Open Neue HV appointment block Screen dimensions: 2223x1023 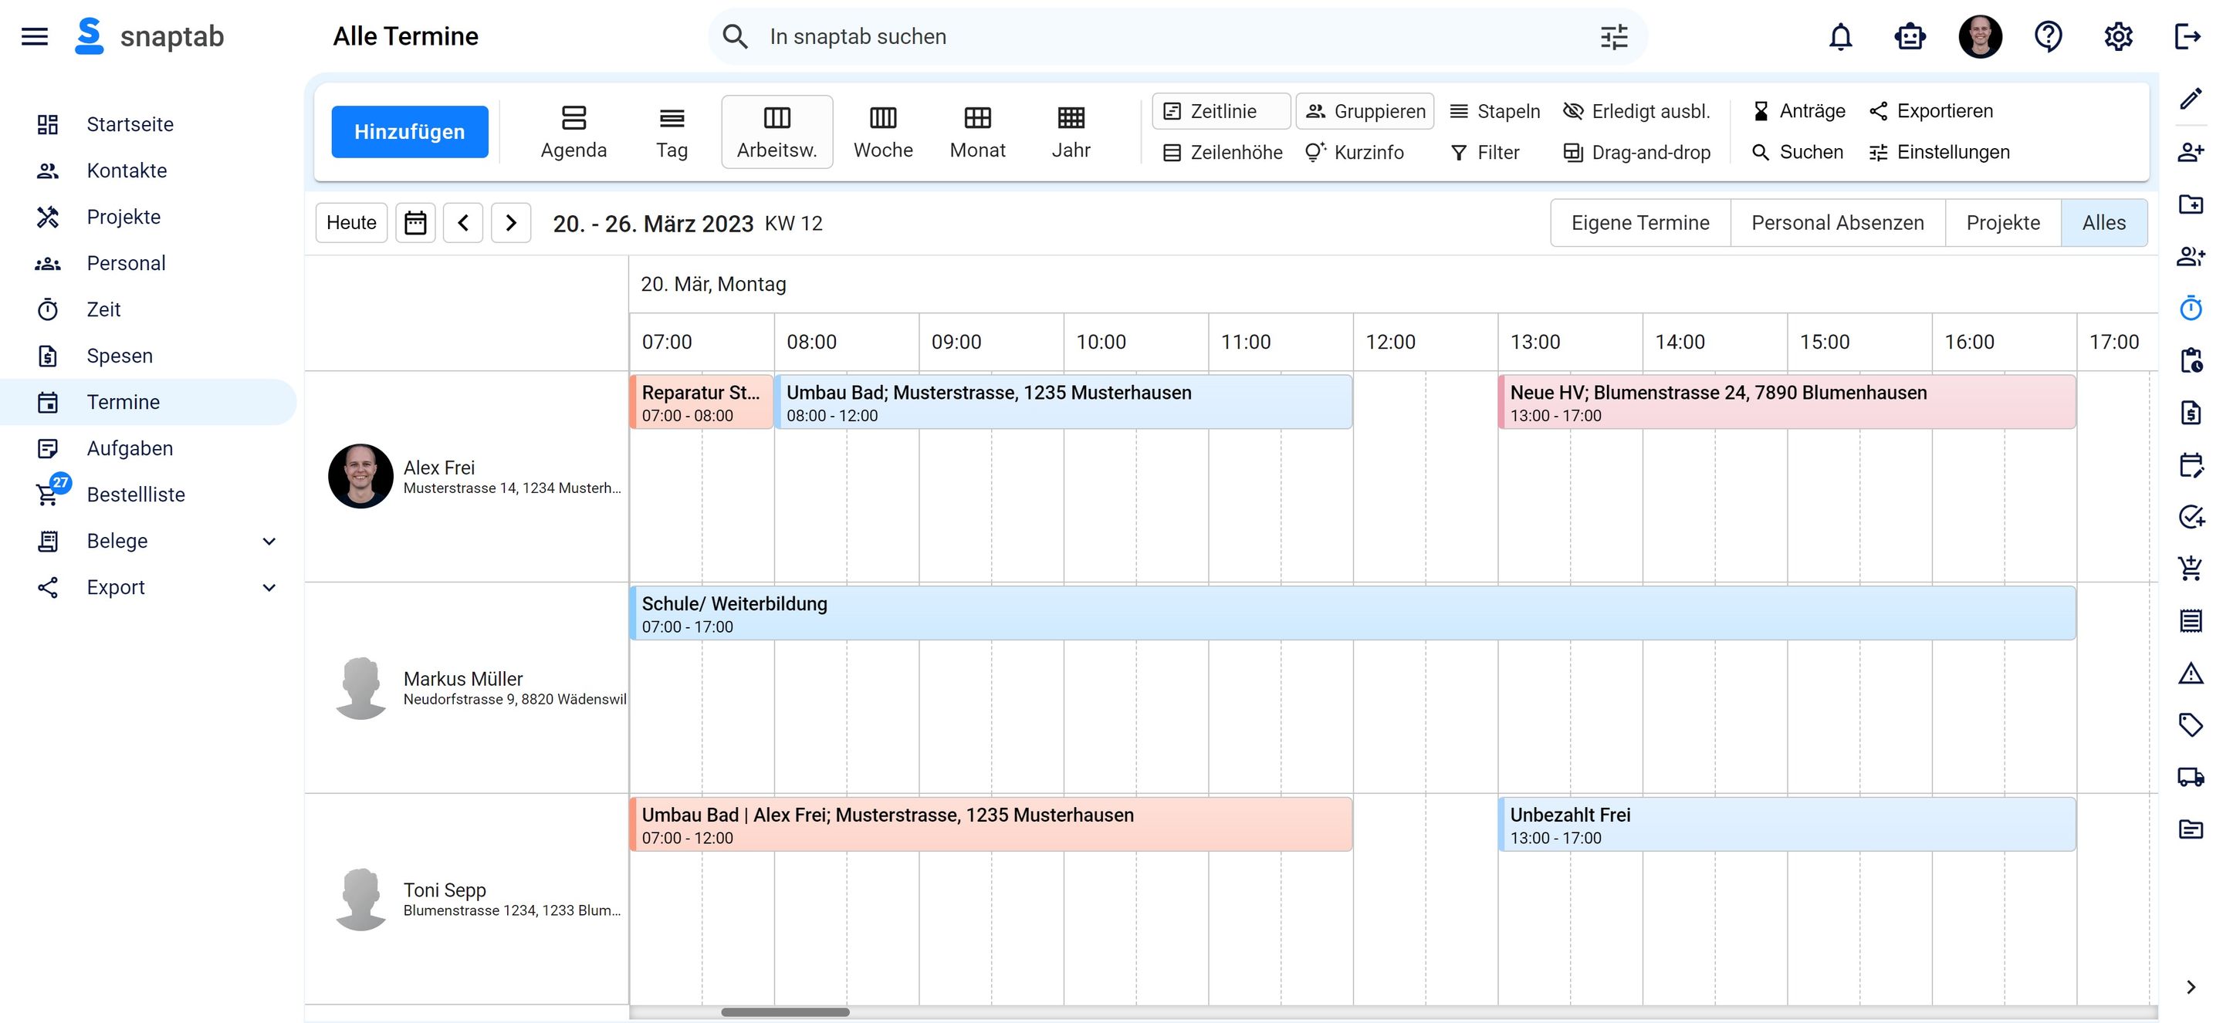(1786, 402)
